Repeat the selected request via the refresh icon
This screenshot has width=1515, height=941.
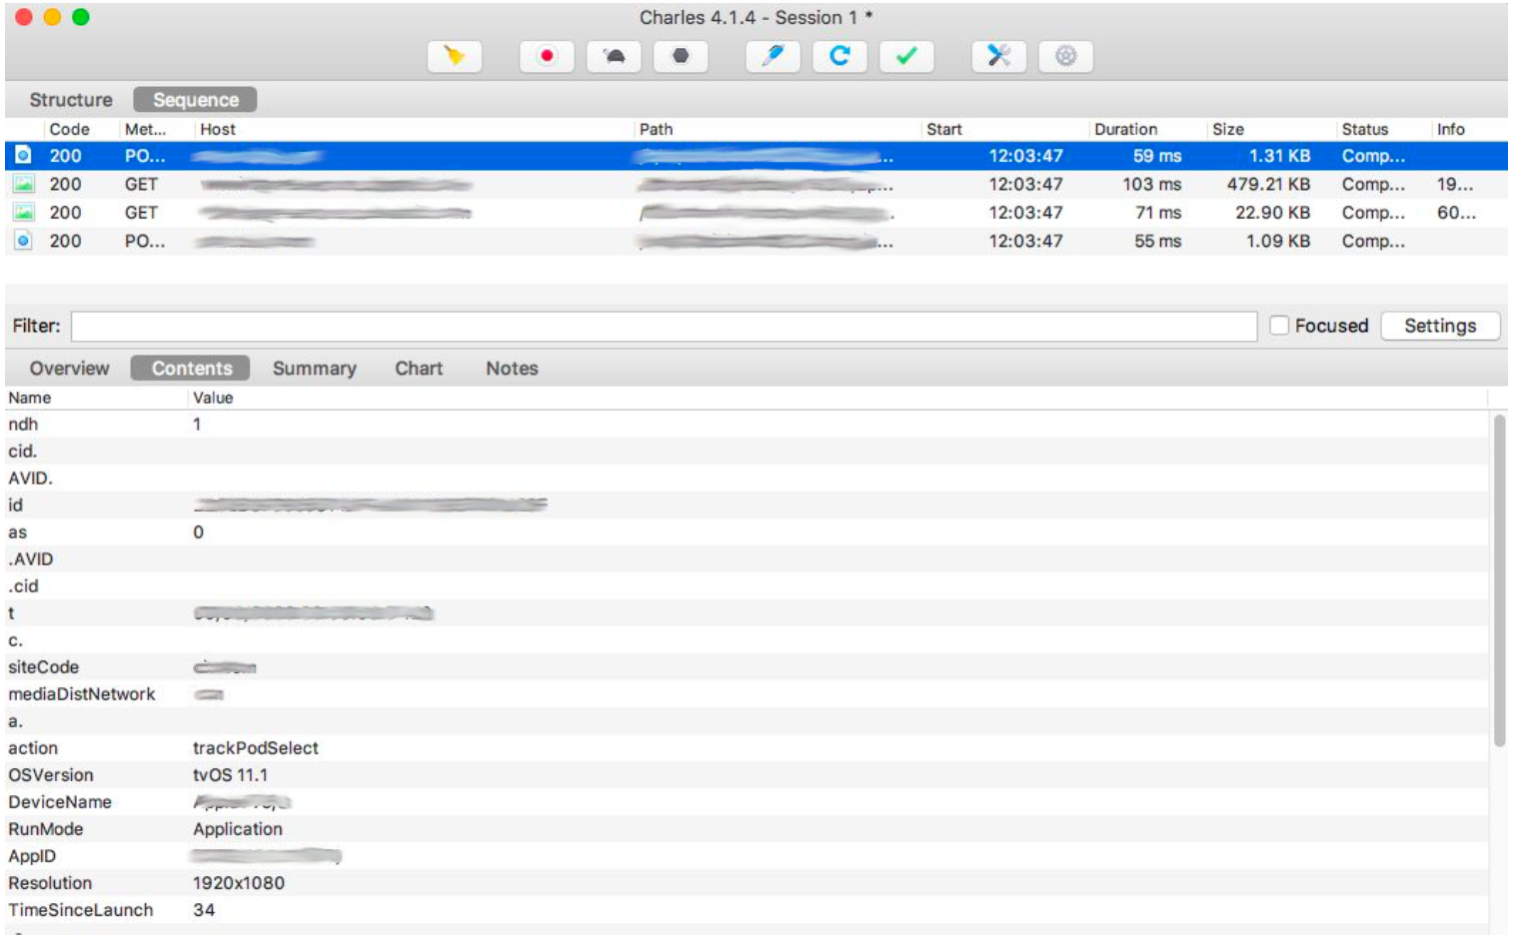click(x=837, y=57)
